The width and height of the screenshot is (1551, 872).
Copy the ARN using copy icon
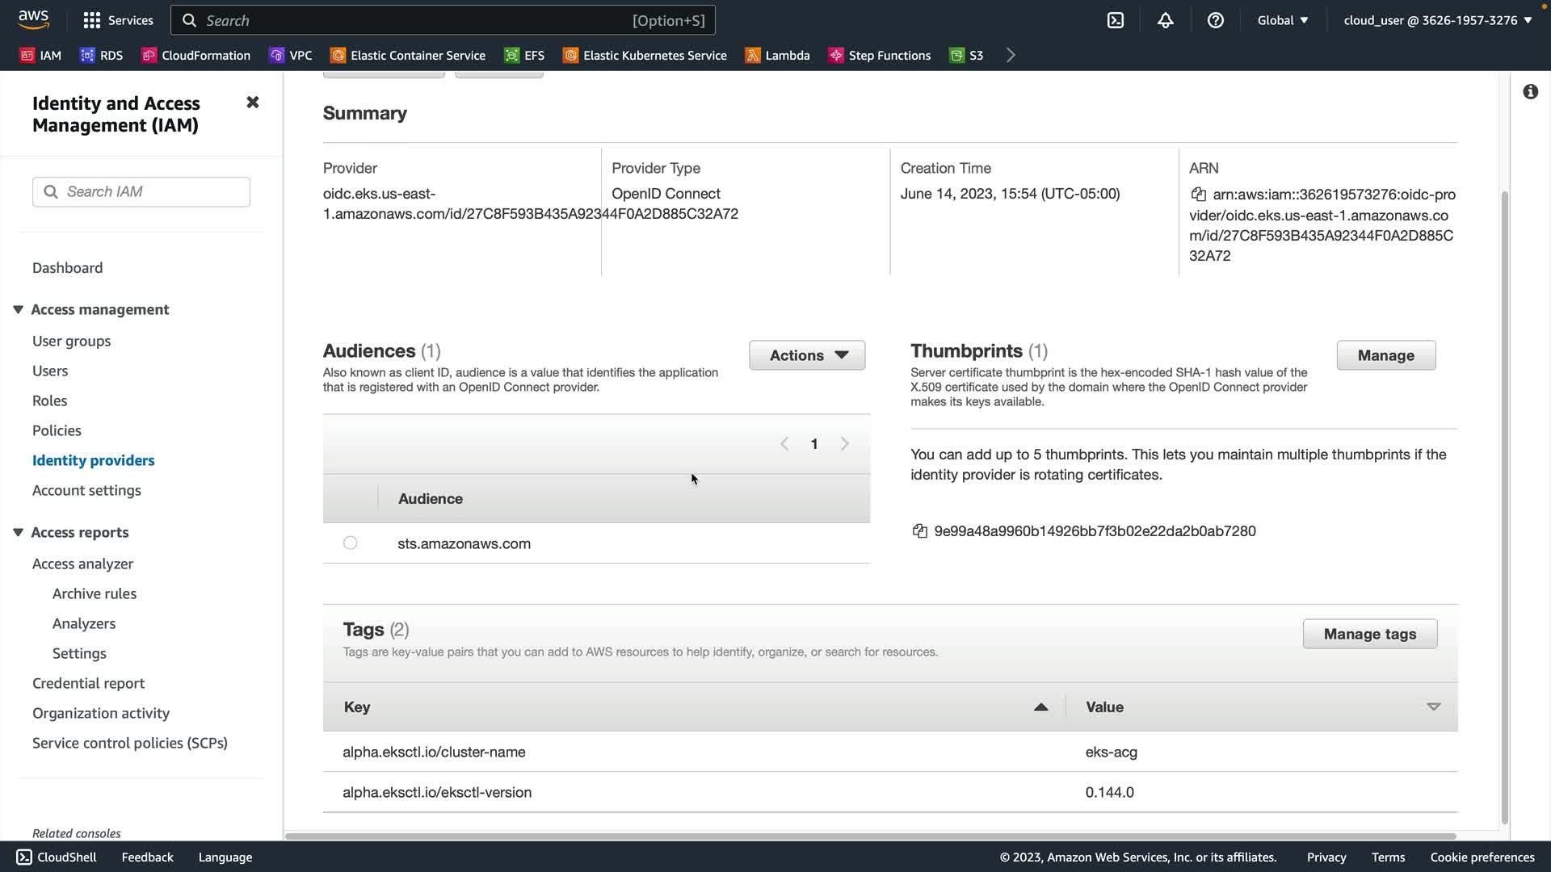[1198, 195]
